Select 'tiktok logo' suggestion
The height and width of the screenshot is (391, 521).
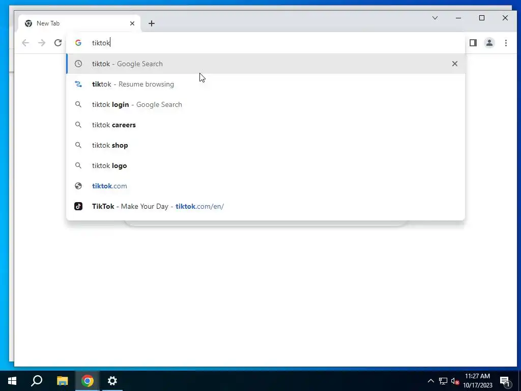pos(266,165)
